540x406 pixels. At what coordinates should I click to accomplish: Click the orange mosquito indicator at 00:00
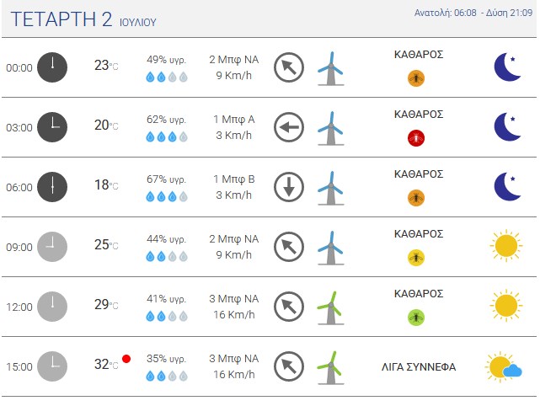pos(416,78)
